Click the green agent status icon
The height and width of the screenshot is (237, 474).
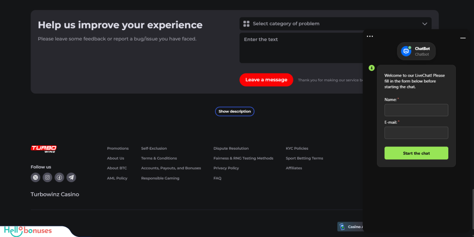coord(372,68)
